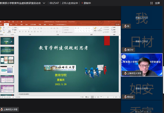Select the 上海师范大学 speaker video tile

142,65
